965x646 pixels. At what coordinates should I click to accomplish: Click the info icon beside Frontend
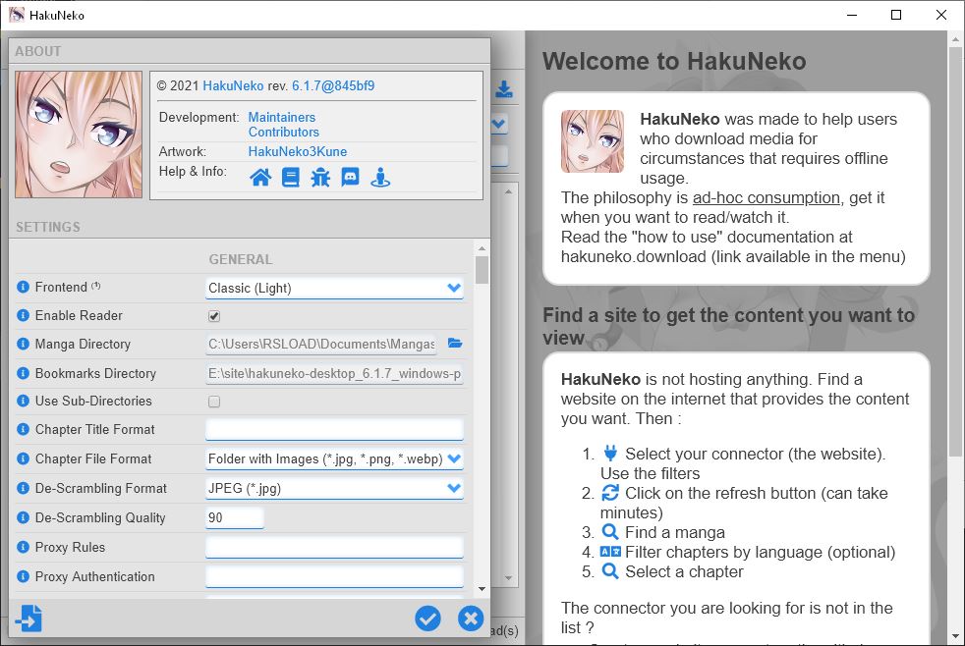click(23, 287)
